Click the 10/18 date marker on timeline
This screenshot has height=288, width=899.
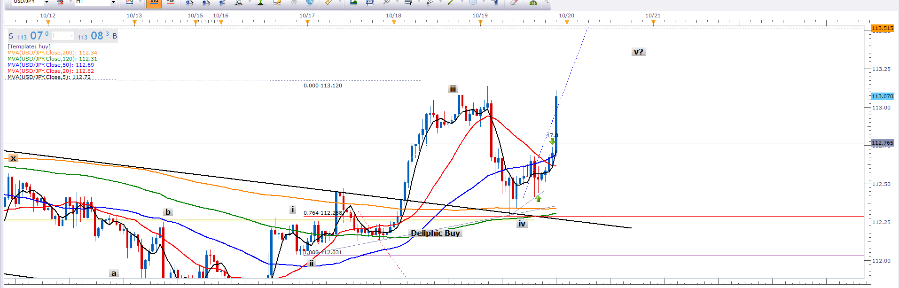(393, 16)
